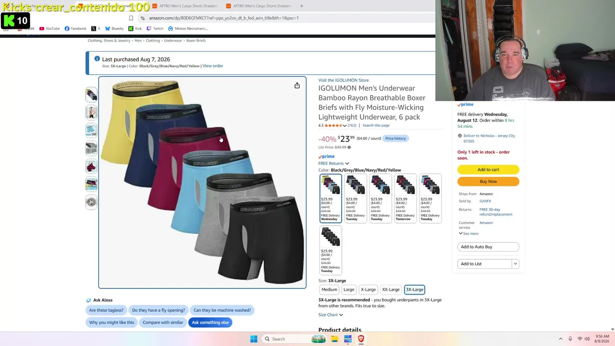
Task: Click the microphone tray icon
Action: click(x=570, y=339)
